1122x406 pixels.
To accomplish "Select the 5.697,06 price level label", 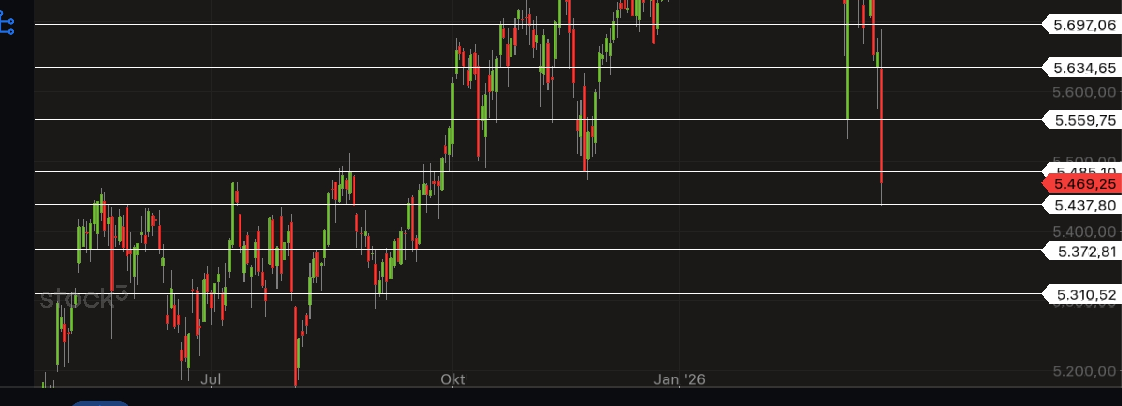I will (x=1082, y=25).
